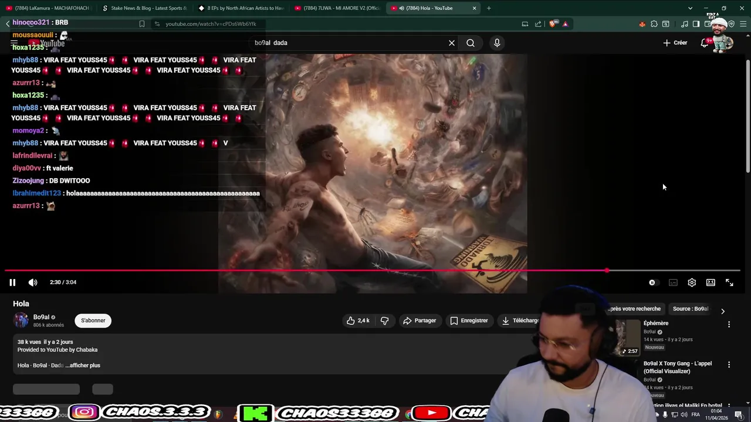
Task: Open the player settings gear
Action: pos(692,283)
